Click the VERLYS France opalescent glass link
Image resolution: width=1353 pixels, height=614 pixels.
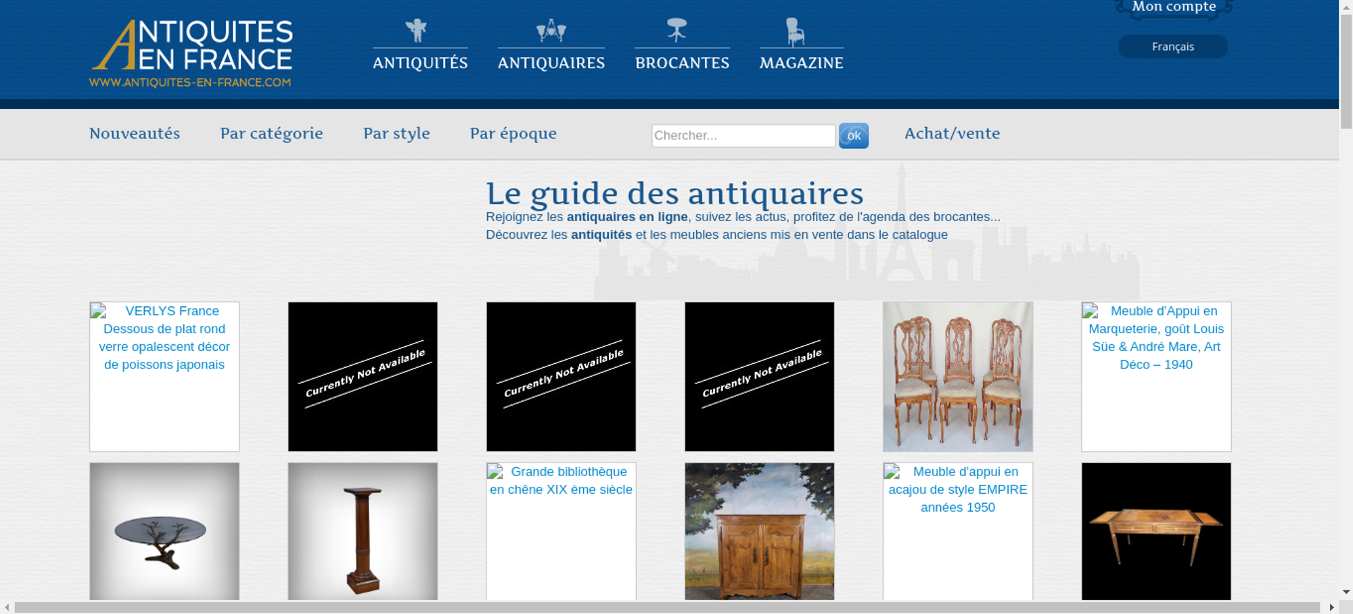click(x=164, y=338)
